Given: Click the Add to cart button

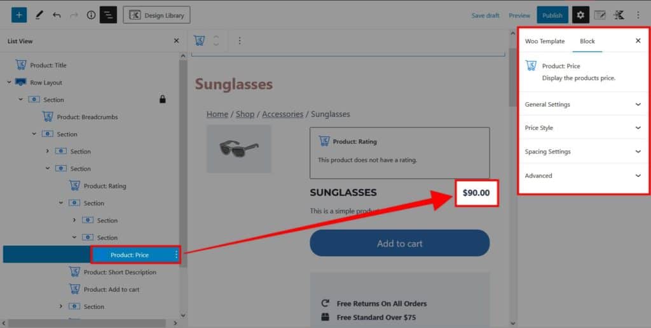Looking at the screenshot, I should tap(399, 243).
